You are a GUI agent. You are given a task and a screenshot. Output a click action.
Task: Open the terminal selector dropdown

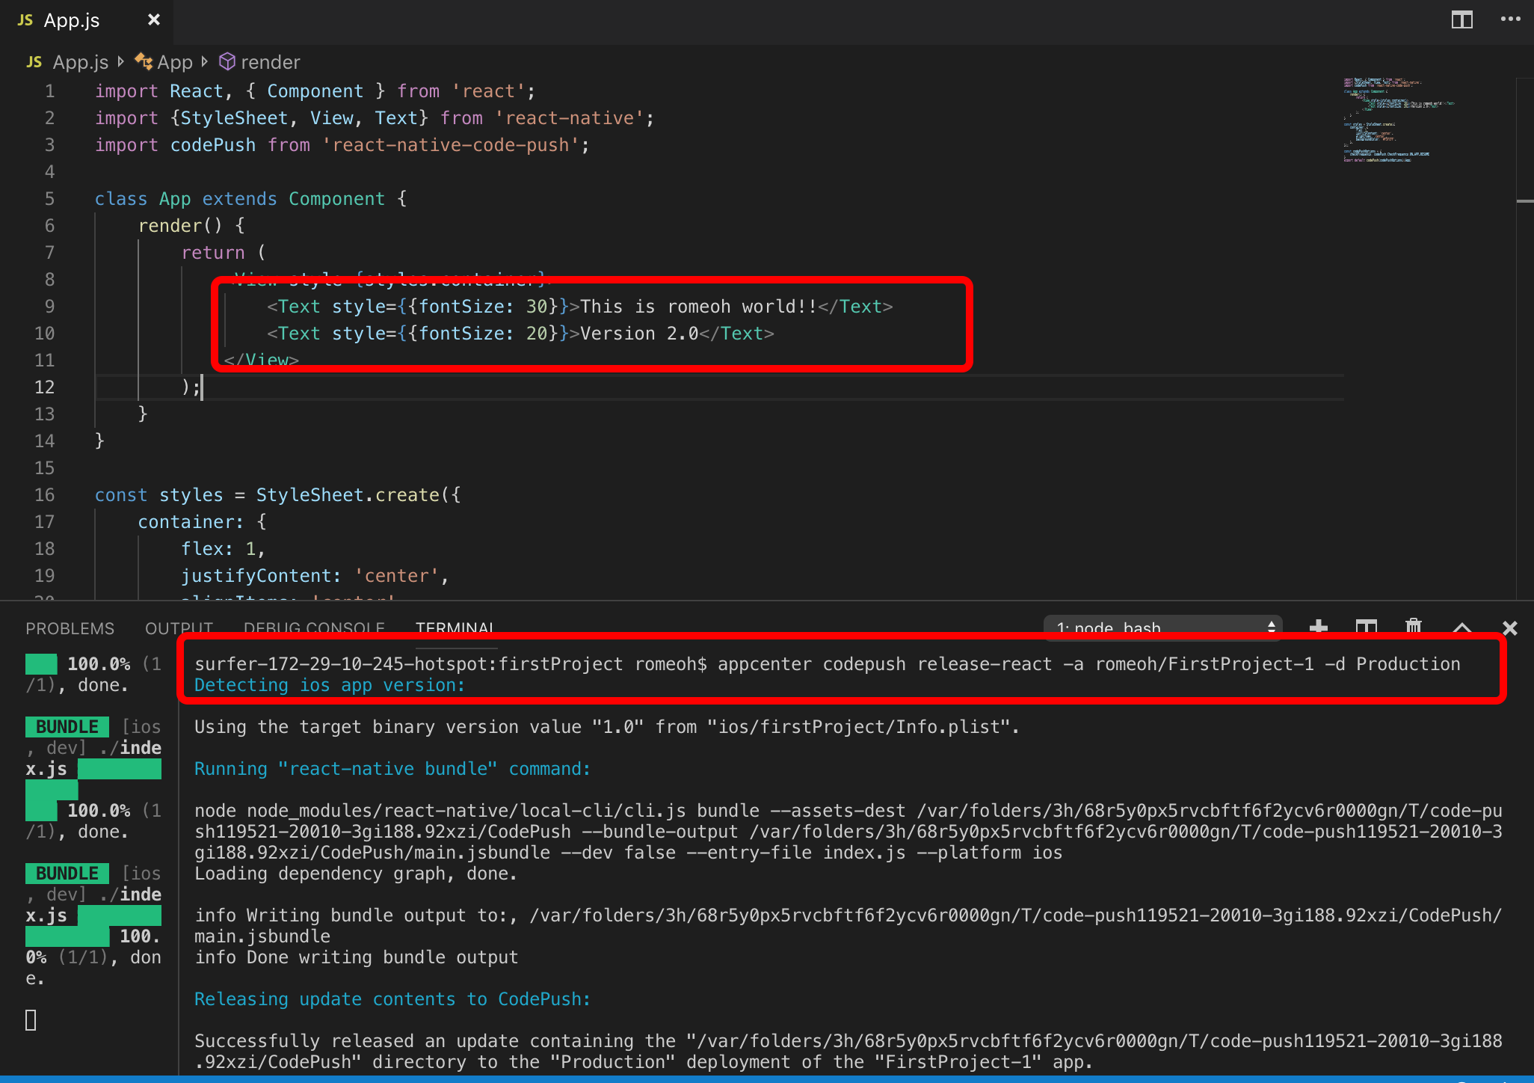(1162, 627)
